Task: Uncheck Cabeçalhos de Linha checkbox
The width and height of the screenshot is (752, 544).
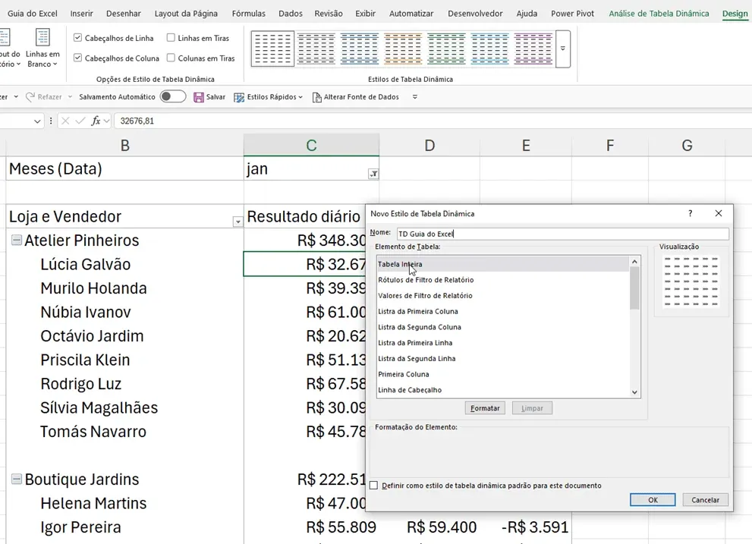Action: tap(77, 37)
